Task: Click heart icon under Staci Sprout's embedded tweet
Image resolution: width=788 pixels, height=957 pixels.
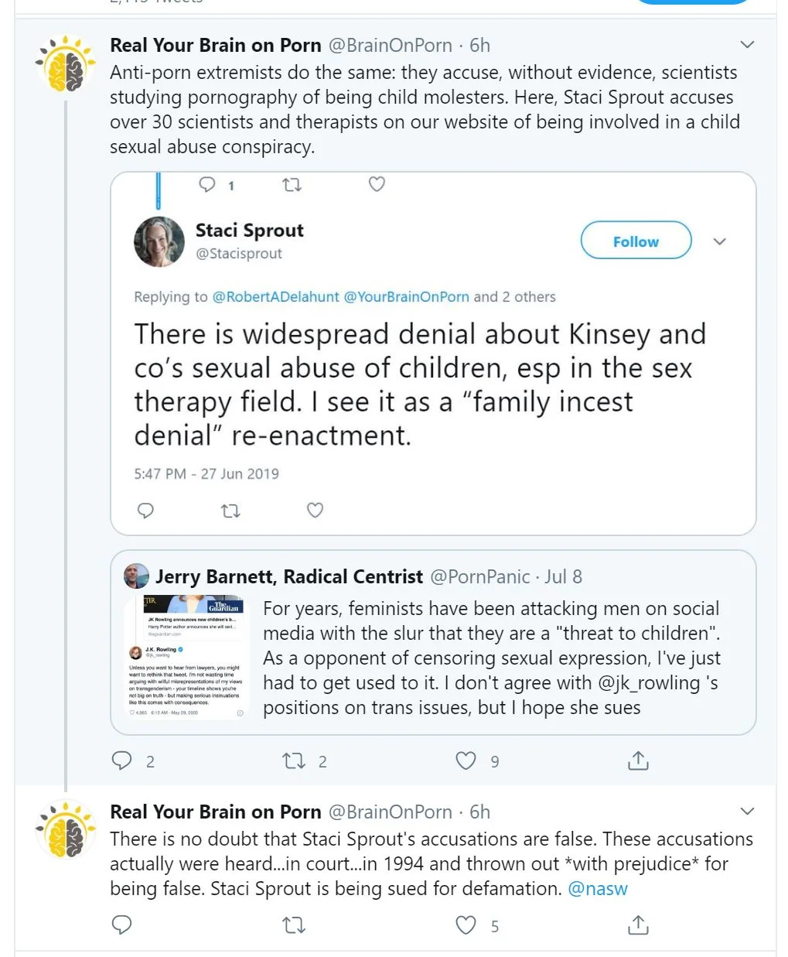Action: point(315,510)
